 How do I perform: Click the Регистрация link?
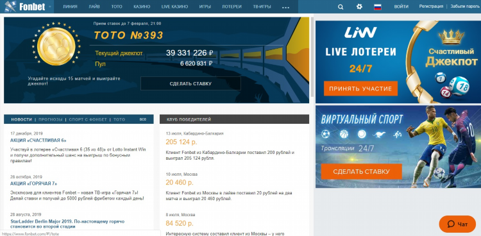click(x=431, y=6)
